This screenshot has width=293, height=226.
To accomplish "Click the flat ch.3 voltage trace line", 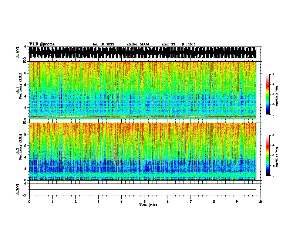I will point(143,190).
